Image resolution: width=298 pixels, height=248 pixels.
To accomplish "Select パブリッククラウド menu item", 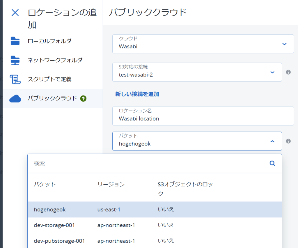I will tap(53, 98).
